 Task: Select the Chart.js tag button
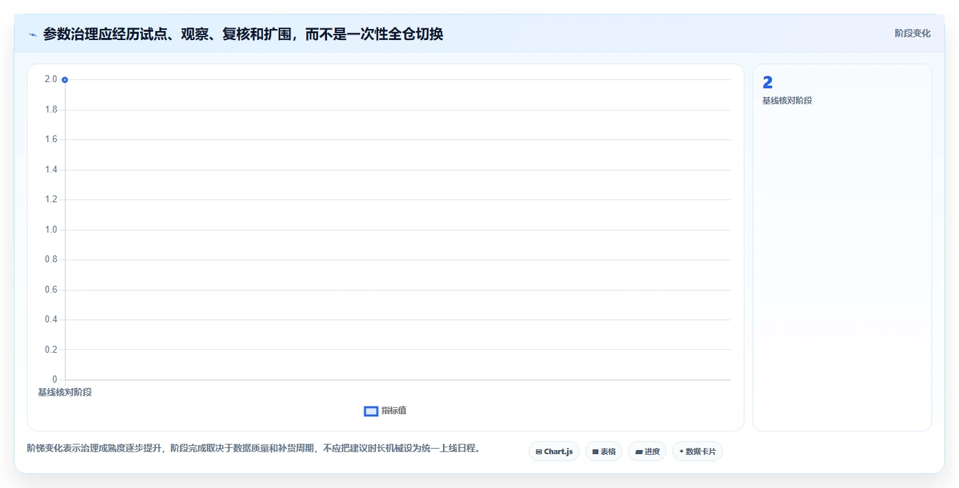[554, 451]
